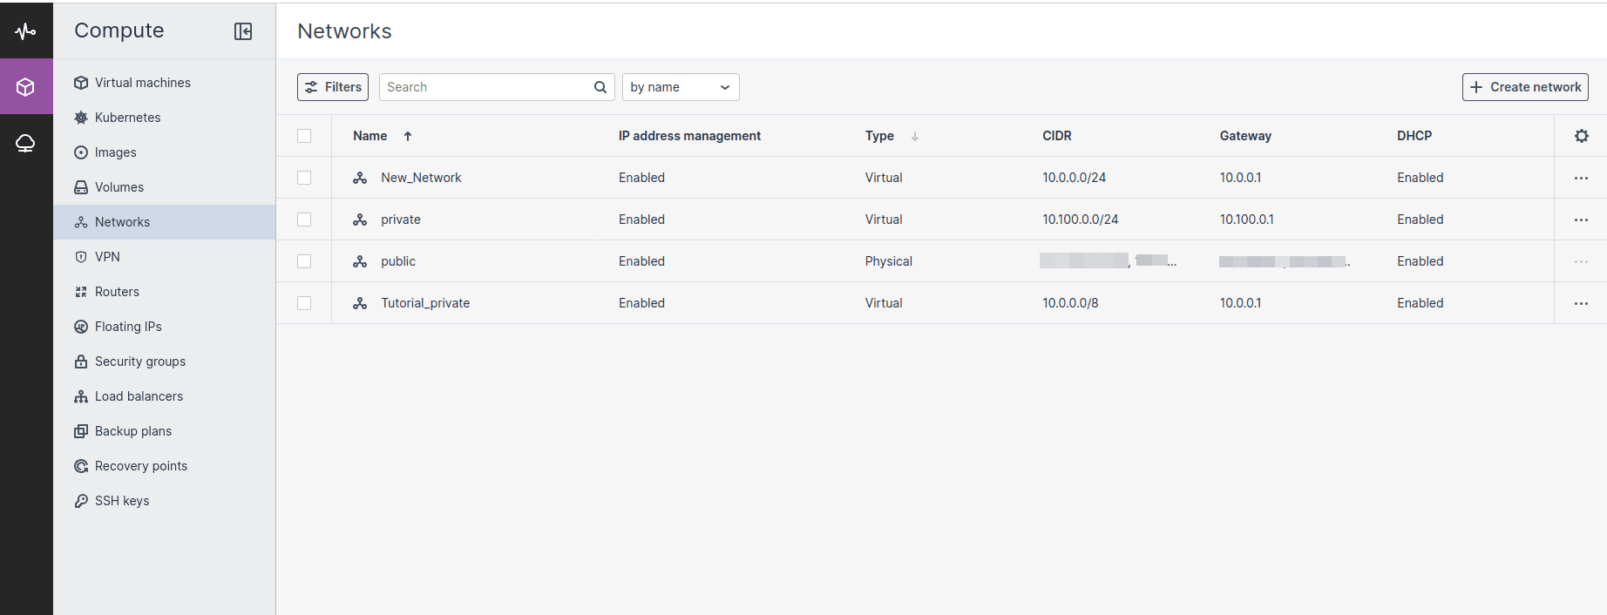
Task: Collapse the Compute sidebar panel
Action: pyautogui.click(x=243, y=31)
